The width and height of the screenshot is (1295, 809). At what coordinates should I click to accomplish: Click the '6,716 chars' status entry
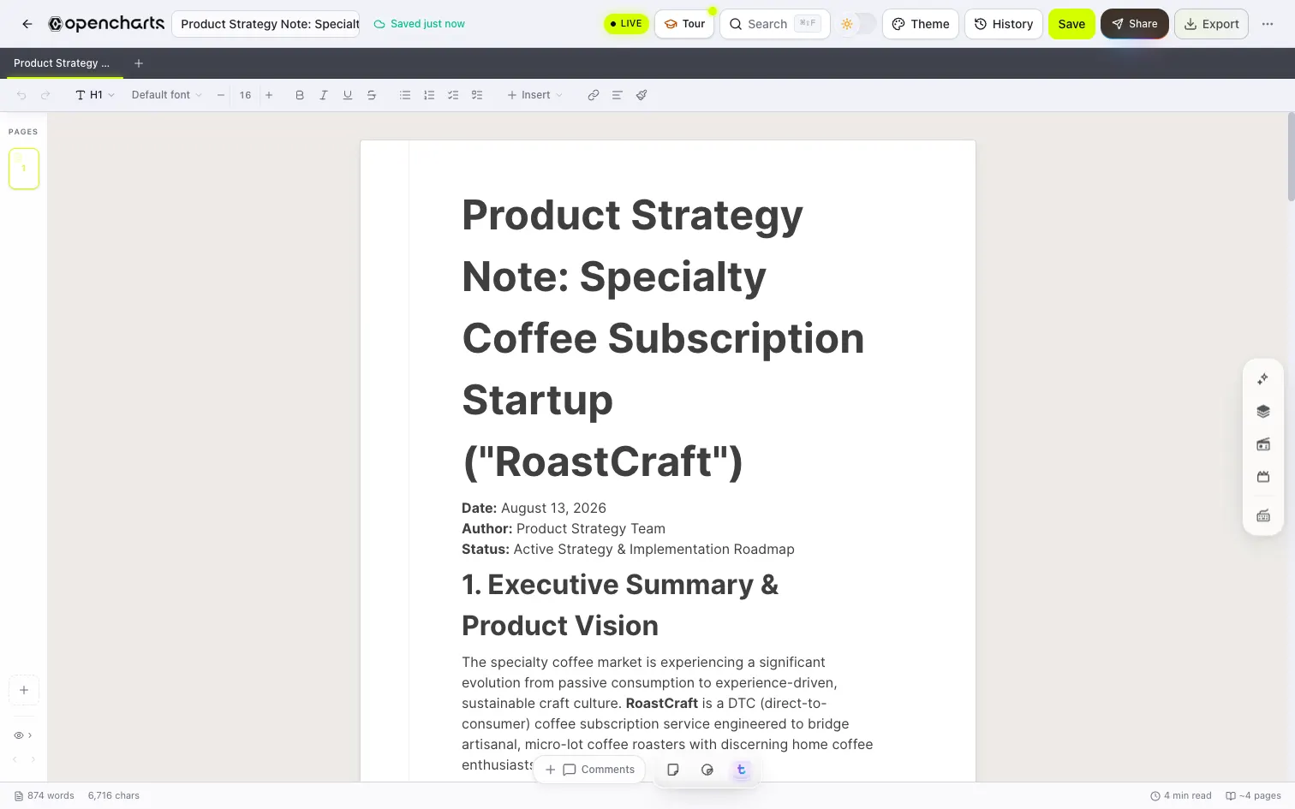[114, 795]
